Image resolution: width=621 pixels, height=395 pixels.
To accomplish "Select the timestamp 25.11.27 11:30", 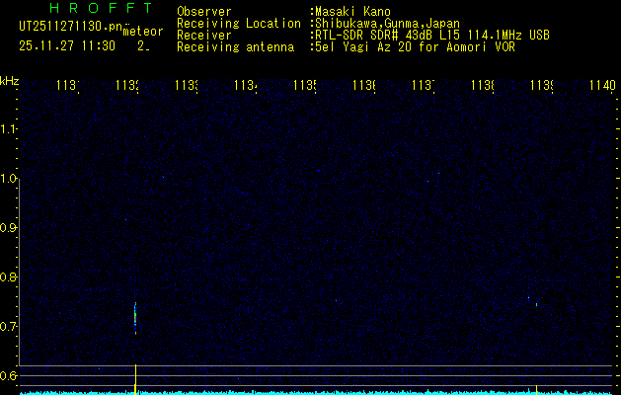I will pos(67,46).
